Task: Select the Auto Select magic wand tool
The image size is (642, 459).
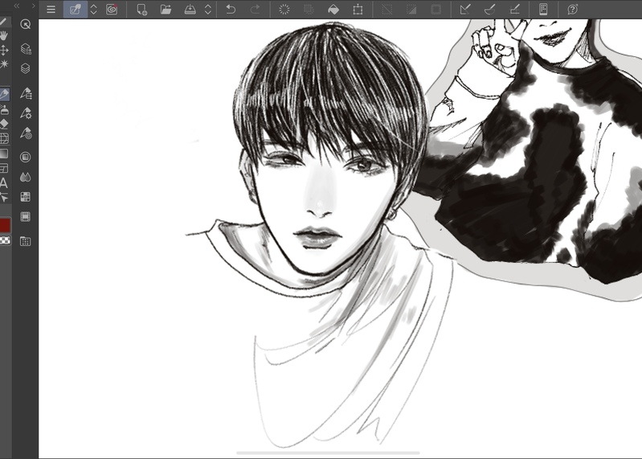Action: [4, 64]
